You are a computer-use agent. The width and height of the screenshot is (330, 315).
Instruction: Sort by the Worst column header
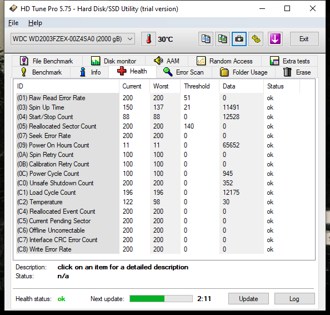click(165, 86)
